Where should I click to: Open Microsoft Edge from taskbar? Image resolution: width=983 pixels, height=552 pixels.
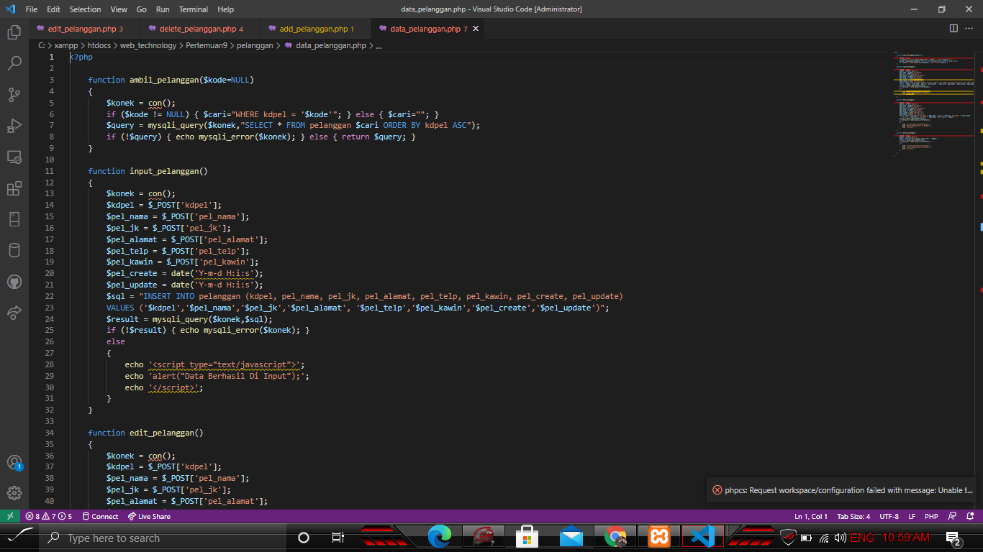click(x=439, y=538)
